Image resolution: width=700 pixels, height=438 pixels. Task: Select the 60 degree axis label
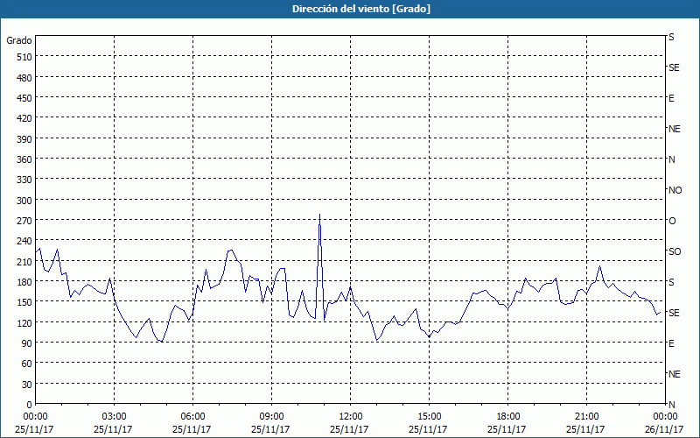[x=27, y=364]
